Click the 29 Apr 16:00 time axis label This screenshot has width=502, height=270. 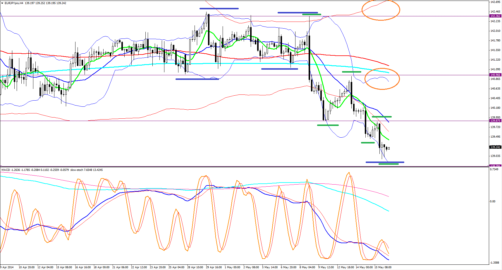[x=214, y=267]
